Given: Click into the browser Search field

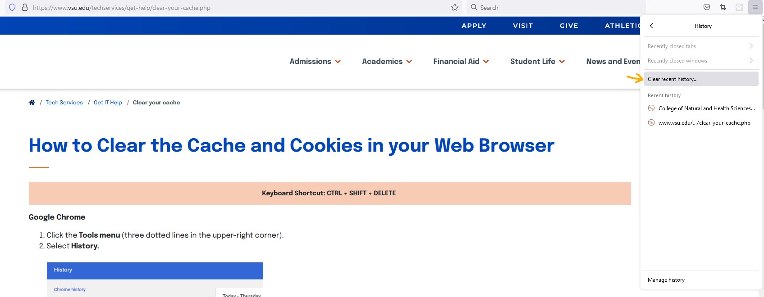Looking at the screenshot, I should 556,7.
